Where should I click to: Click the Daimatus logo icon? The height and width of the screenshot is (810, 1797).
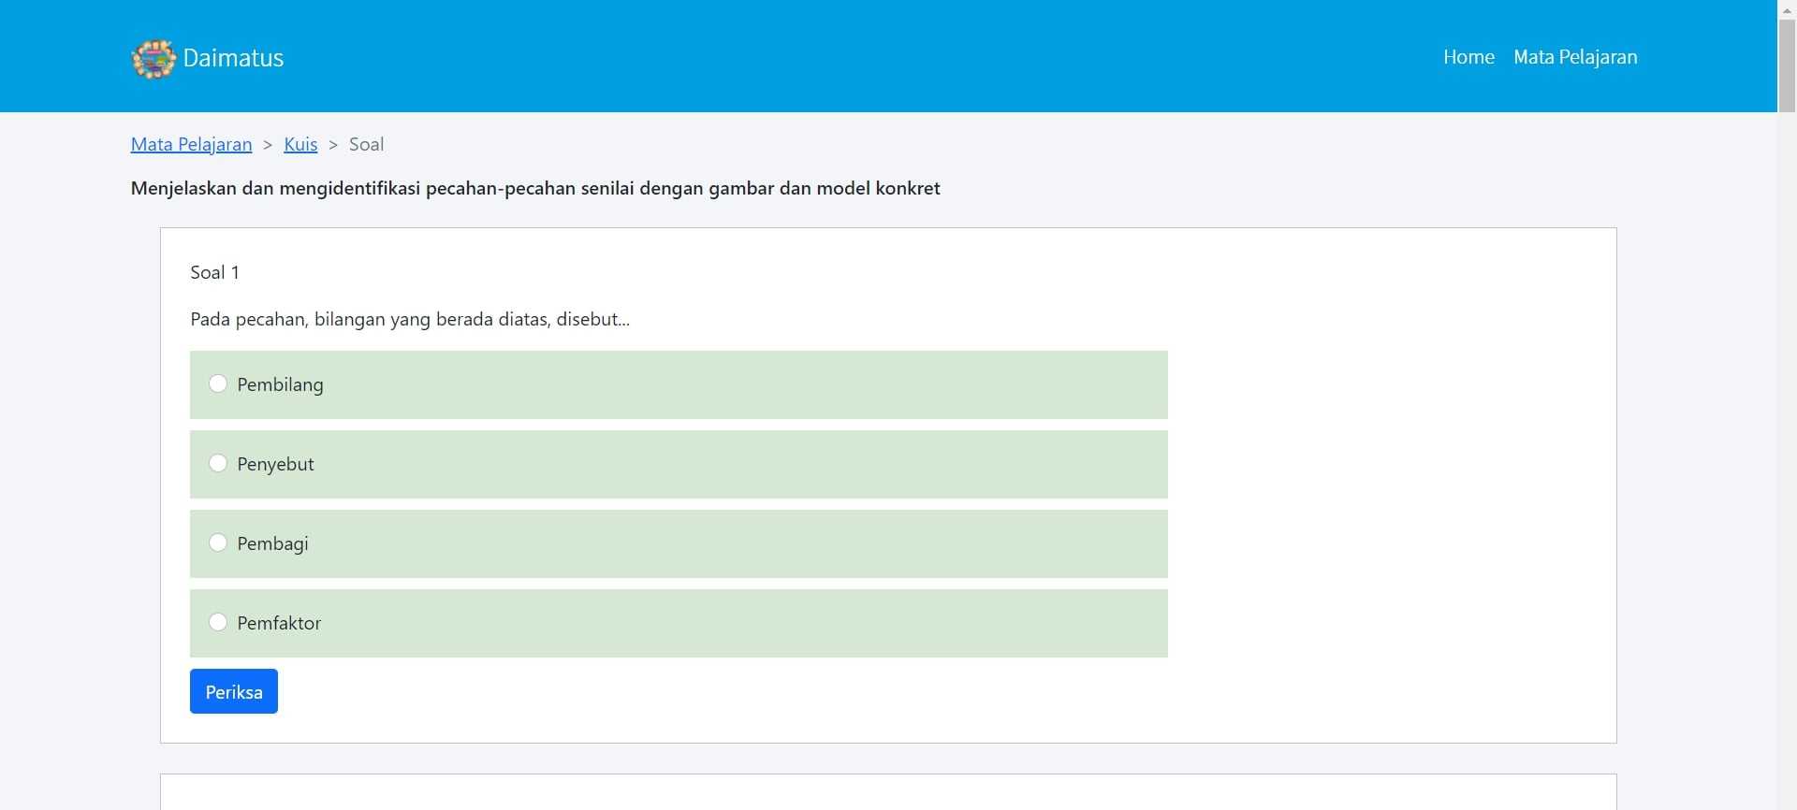[153, 59]
